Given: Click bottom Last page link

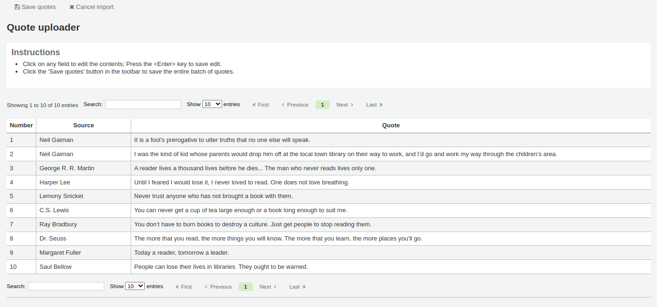Looking at the screenshot, I should pyautogui.click(x=297, y=287).
